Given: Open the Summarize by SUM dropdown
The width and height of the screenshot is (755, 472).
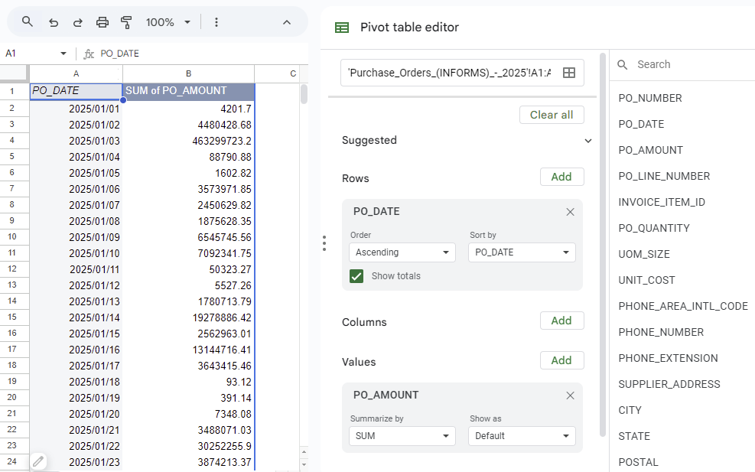Looking at the screenshot, I should [x=402, y=436].
